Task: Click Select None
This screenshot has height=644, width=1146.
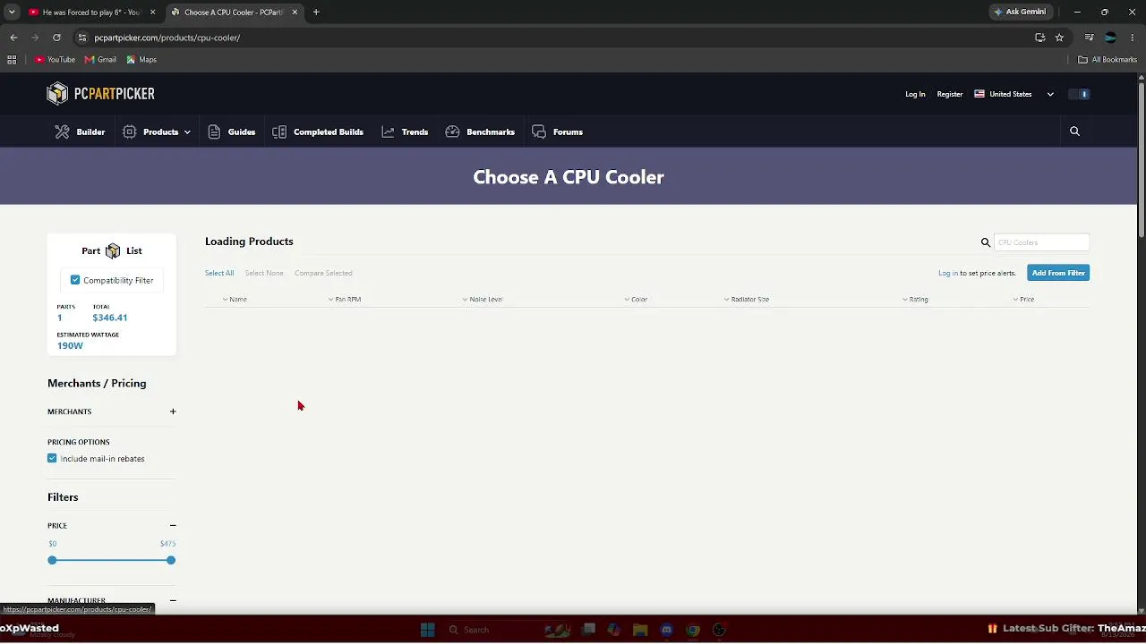Action: point(264,273)
